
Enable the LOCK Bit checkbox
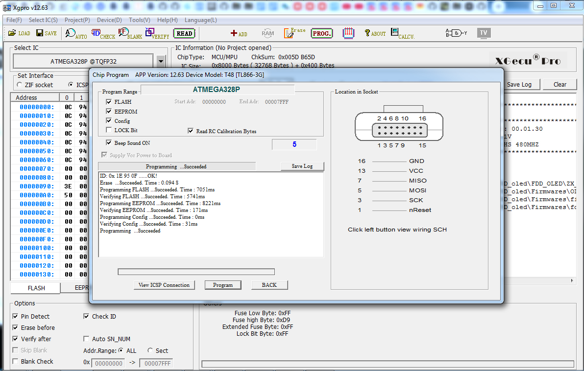[109, 130]
